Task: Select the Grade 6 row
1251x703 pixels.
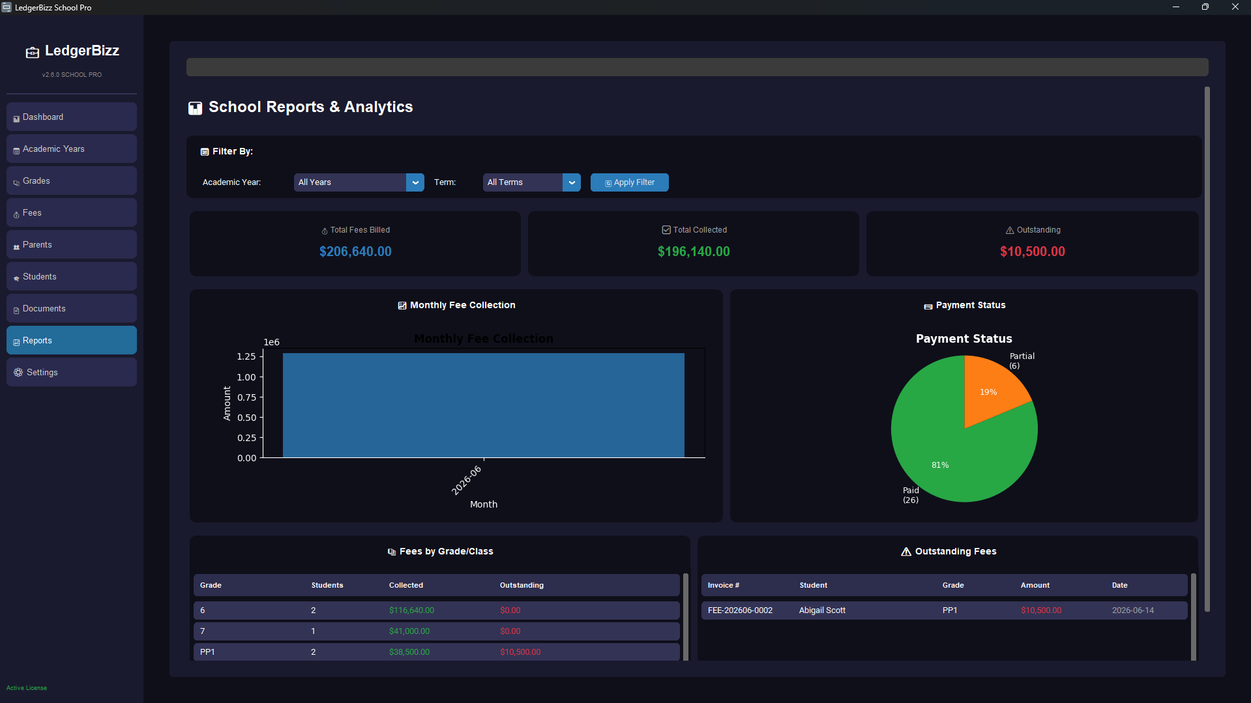Action: [437, 610]
